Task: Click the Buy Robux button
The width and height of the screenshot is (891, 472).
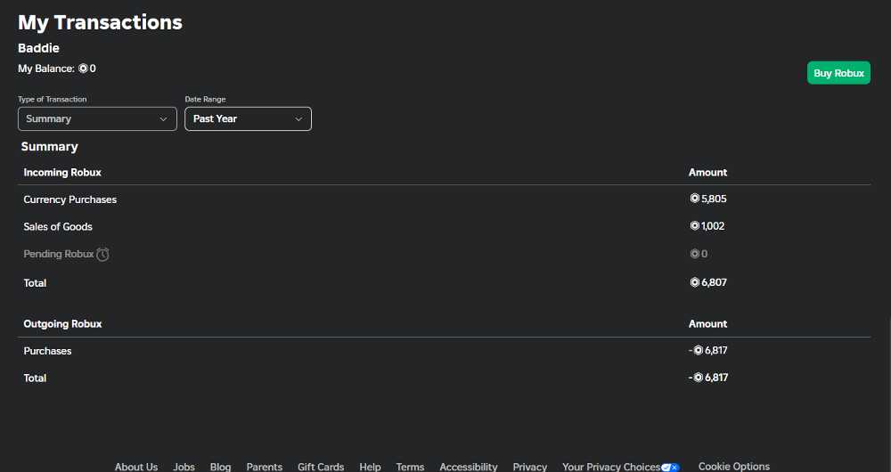Action: [838, 73]
